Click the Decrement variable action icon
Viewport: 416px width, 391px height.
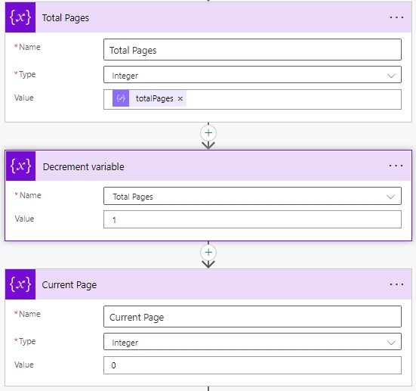pyautogui.click(x=20, y=166)
